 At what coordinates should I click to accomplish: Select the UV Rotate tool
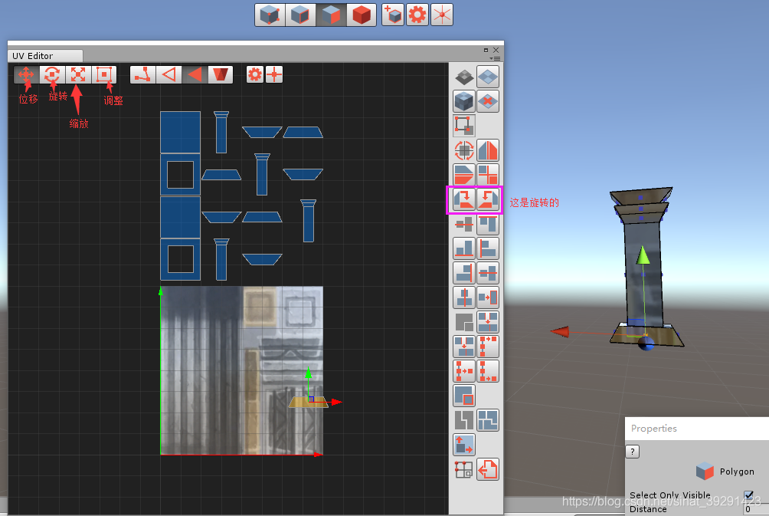[x=52, y=74]
